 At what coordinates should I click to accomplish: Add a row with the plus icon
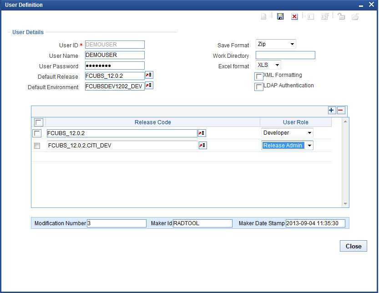point(332,111)
